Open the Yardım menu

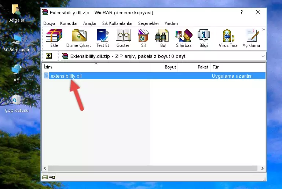click(171, 23)
